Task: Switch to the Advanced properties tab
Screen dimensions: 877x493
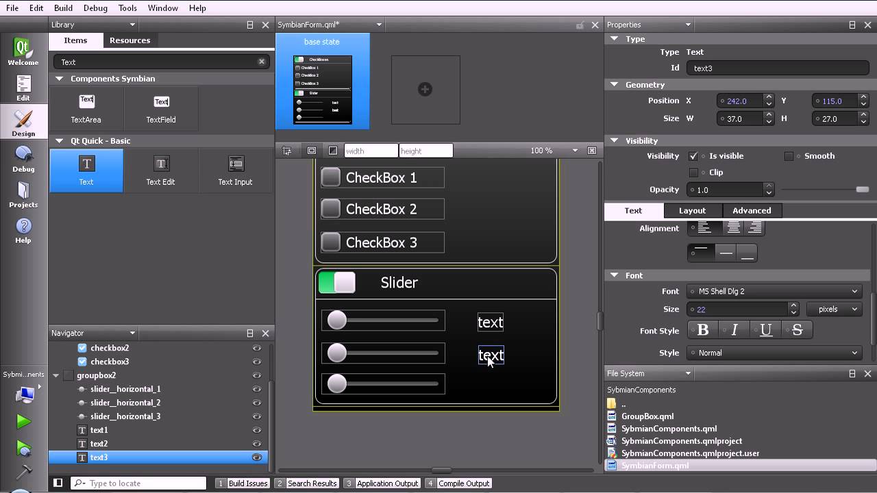Action: [x=752, y=210]
